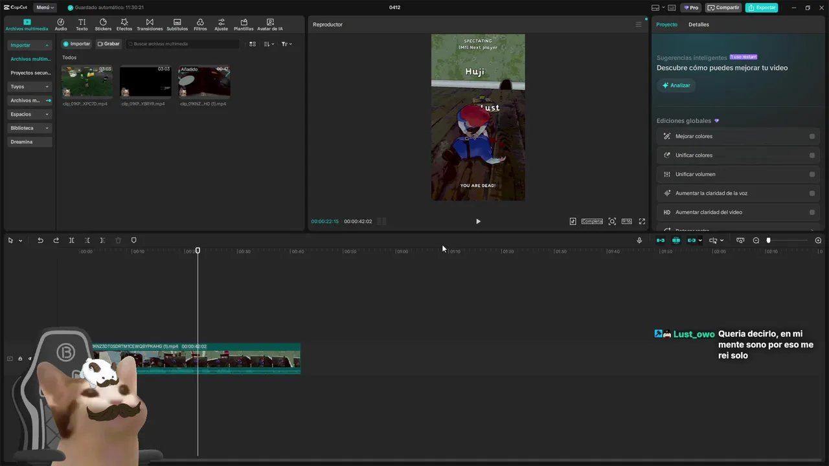Zoom in the timeline
Screen dimensions: 829x466
(818, 240)
